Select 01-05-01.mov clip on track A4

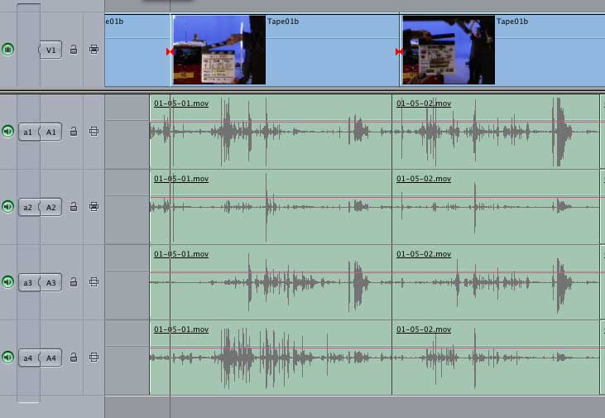coord(271,358)
